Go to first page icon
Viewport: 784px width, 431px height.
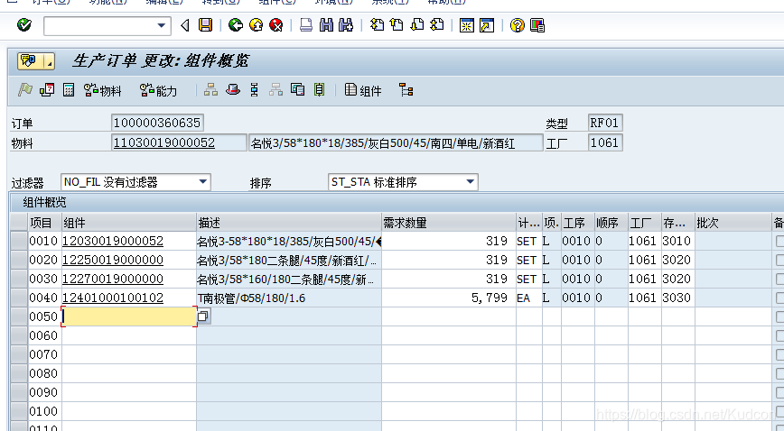[377, 25]
